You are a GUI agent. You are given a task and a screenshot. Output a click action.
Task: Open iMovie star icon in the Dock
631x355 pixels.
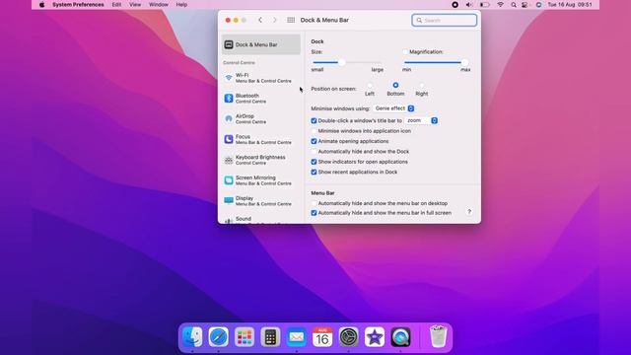(375, 337)
